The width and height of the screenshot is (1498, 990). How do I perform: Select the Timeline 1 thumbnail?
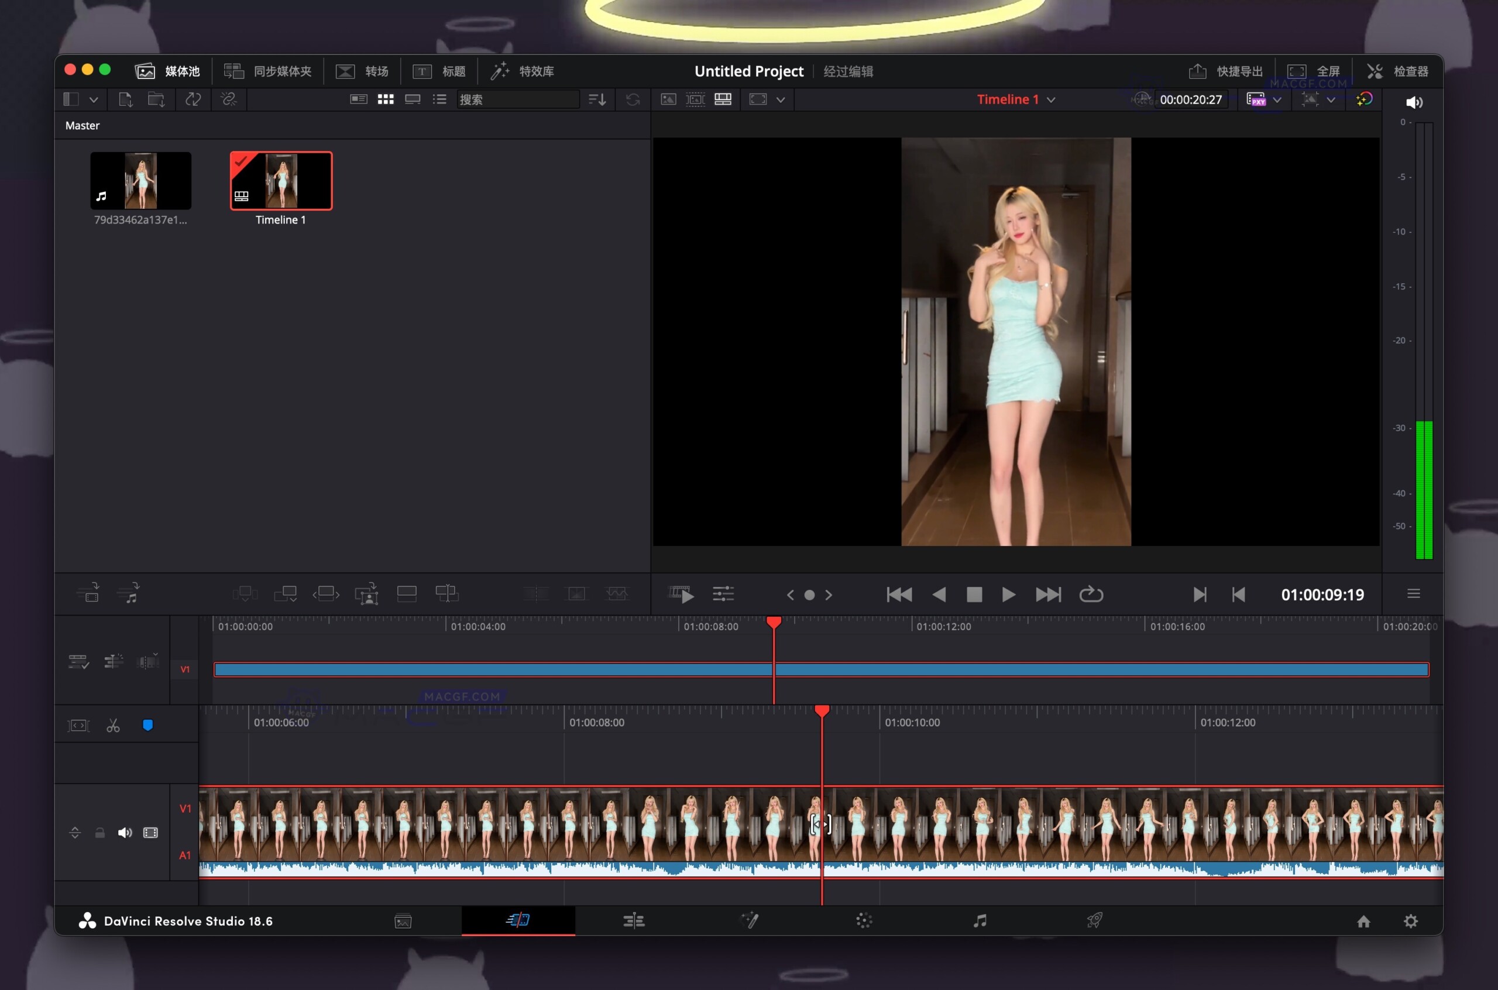click(280, 180)
